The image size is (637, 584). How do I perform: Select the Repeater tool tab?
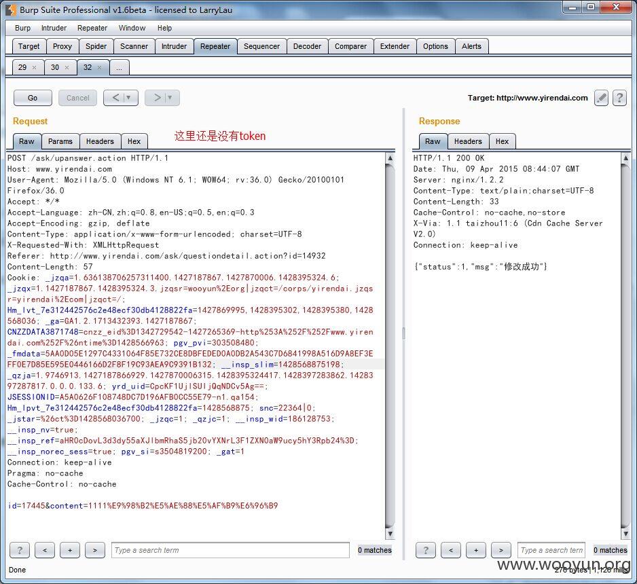click(215, 46)
